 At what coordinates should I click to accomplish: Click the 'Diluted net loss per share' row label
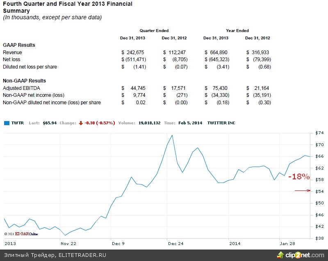pyautogui.click(x=30, y=67)
